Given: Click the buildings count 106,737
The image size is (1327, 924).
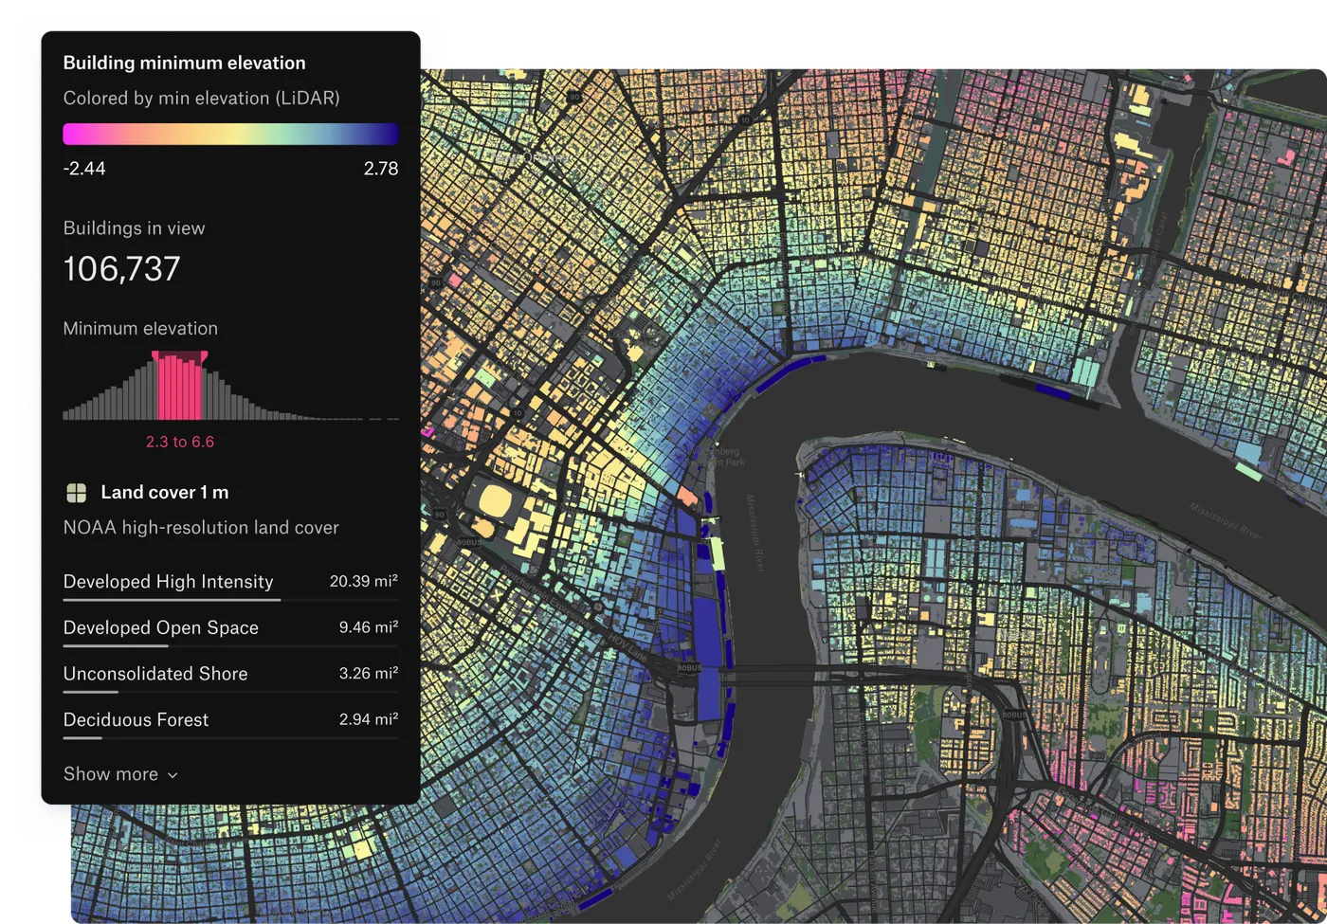Looking at the screenshot, I should [121, 269].
